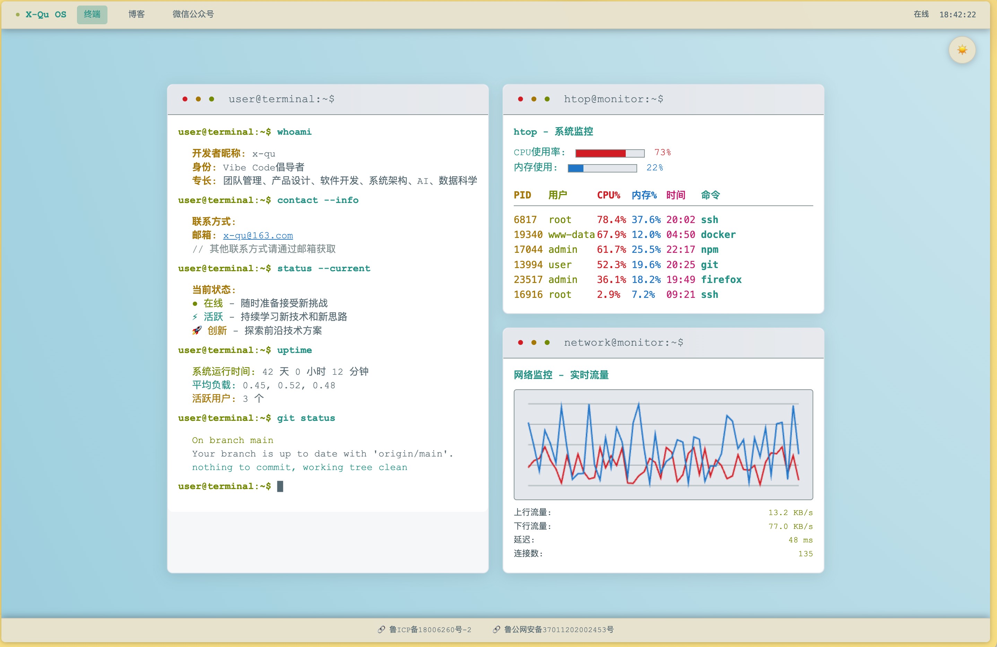Click the 用户 column header

557,195
